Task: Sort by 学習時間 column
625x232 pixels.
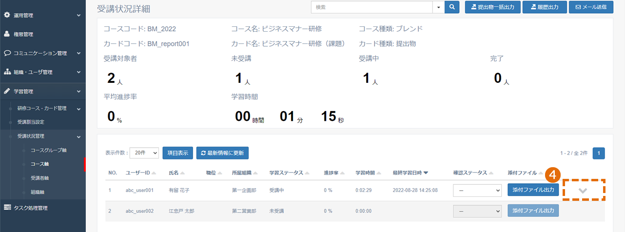Action: 368,173
